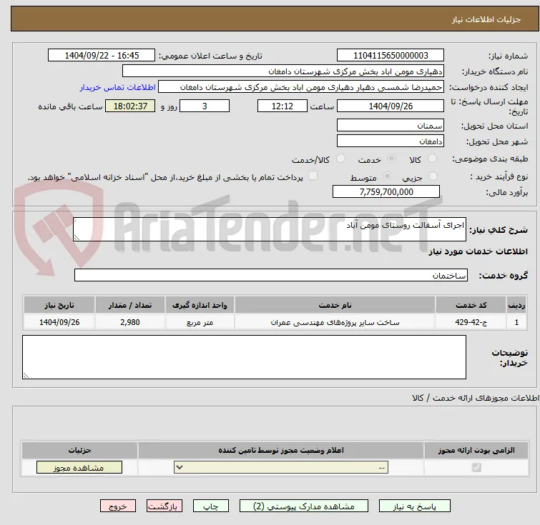The width and height of the screenshot is (540, 525).
Task: Click the جزئیات column header in permits table
Action: 79,450
